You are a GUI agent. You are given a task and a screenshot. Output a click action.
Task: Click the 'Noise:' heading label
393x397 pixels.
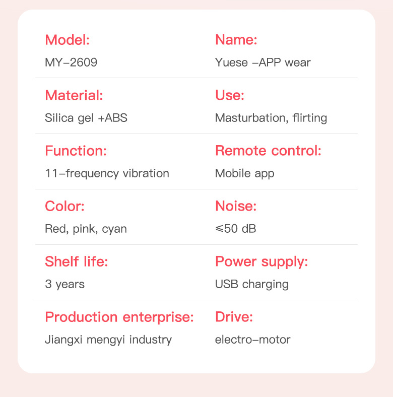tap(236, 206)
